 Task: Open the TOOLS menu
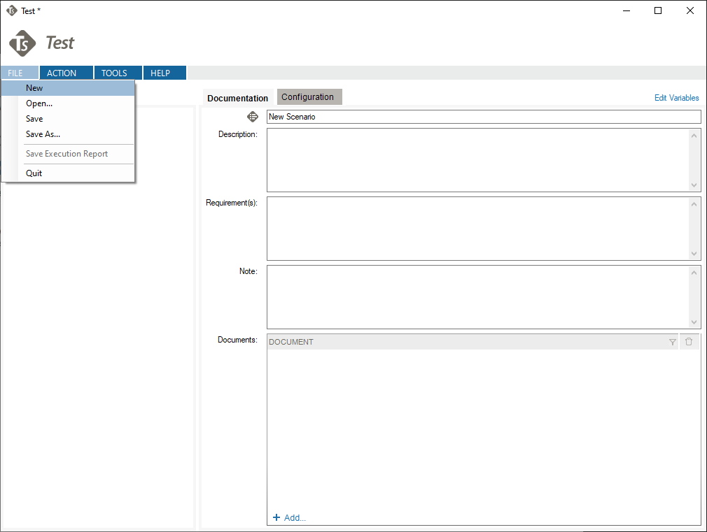click(113, 72)
